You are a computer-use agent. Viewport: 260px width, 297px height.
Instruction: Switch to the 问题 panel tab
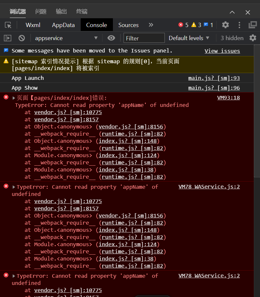click(x=41, y=11)
